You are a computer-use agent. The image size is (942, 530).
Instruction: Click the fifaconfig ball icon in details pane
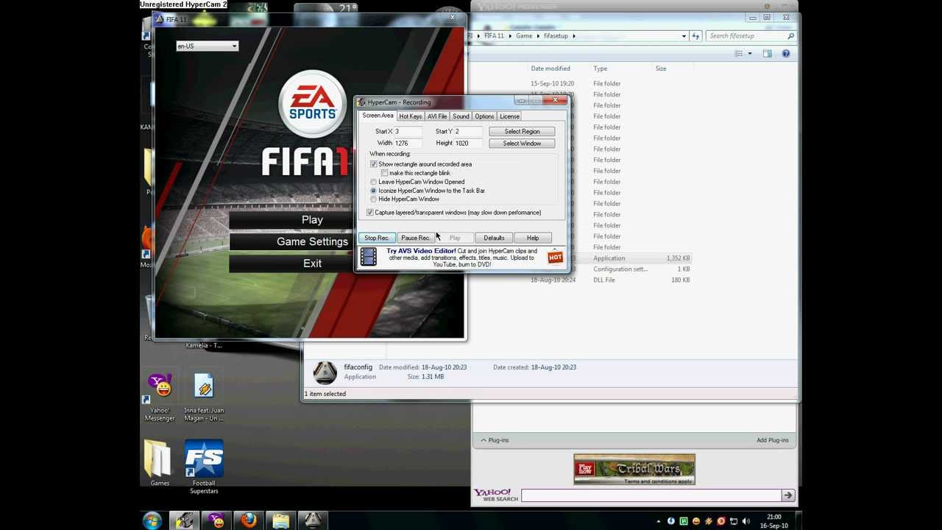(325, 372)
